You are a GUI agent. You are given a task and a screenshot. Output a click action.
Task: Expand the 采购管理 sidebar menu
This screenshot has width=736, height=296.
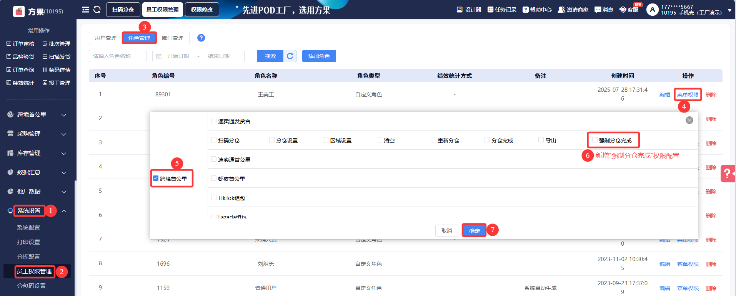(37, 134)
